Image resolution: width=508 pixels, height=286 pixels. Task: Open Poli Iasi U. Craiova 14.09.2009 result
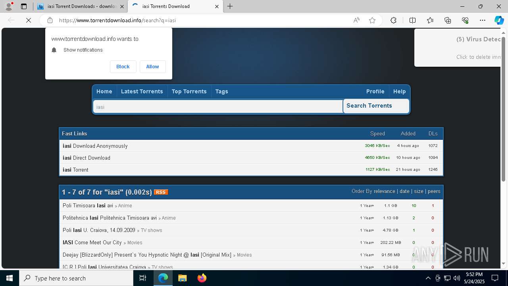(x=99, y=230)
